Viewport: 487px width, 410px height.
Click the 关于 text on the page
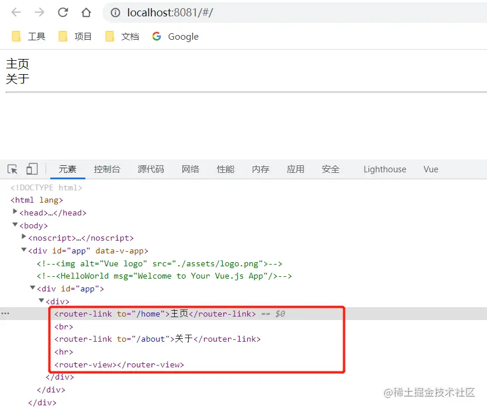[x=18, y=78]
